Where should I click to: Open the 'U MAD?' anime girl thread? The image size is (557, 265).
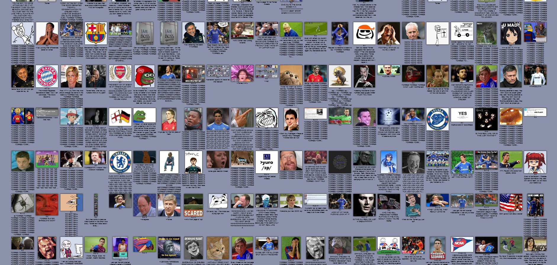[x=511, y=33]
